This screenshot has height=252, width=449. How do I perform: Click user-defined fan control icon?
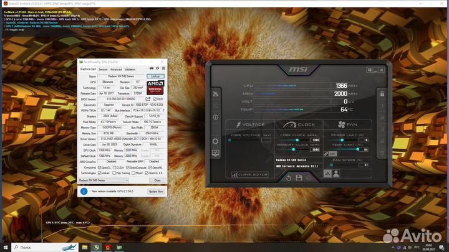(336, 174)
